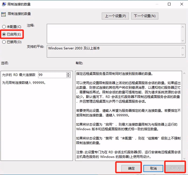The height and width of the screenshot is (175, 188).
Task: Go to 上一个设置(P)
Action: tap(115, 16)
